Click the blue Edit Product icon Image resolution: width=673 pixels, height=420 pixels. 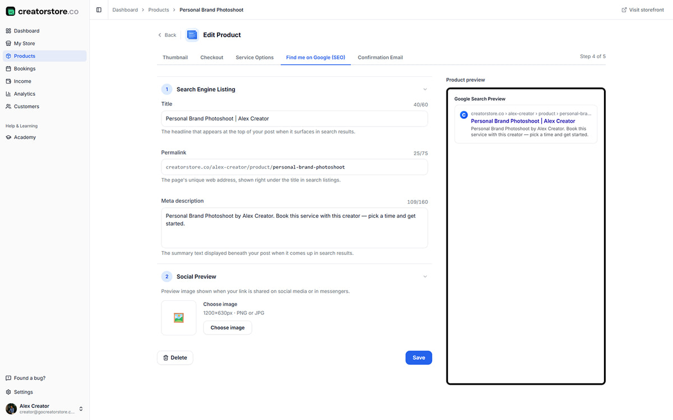pos(192,35)
